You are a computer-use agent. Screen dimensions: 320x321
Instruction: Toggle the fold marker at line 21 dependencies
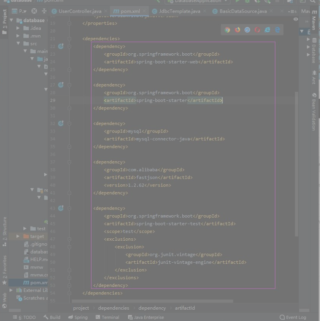pos(70,39)
